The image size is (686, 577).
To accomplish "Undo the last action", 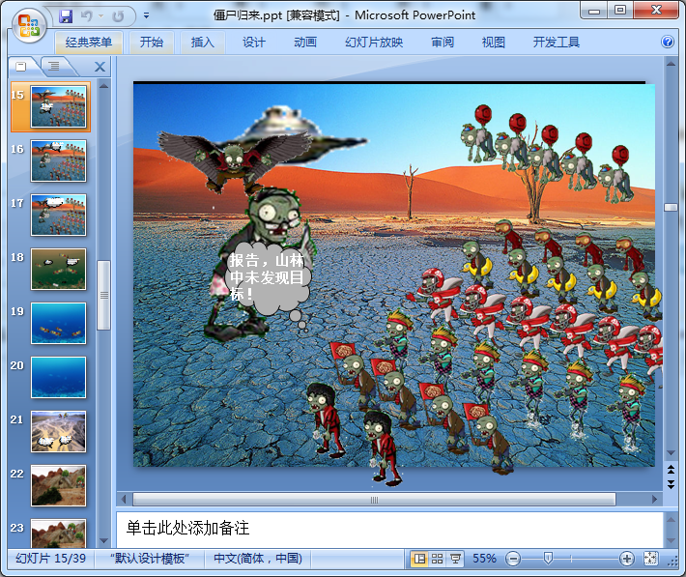I will point(87,16).
